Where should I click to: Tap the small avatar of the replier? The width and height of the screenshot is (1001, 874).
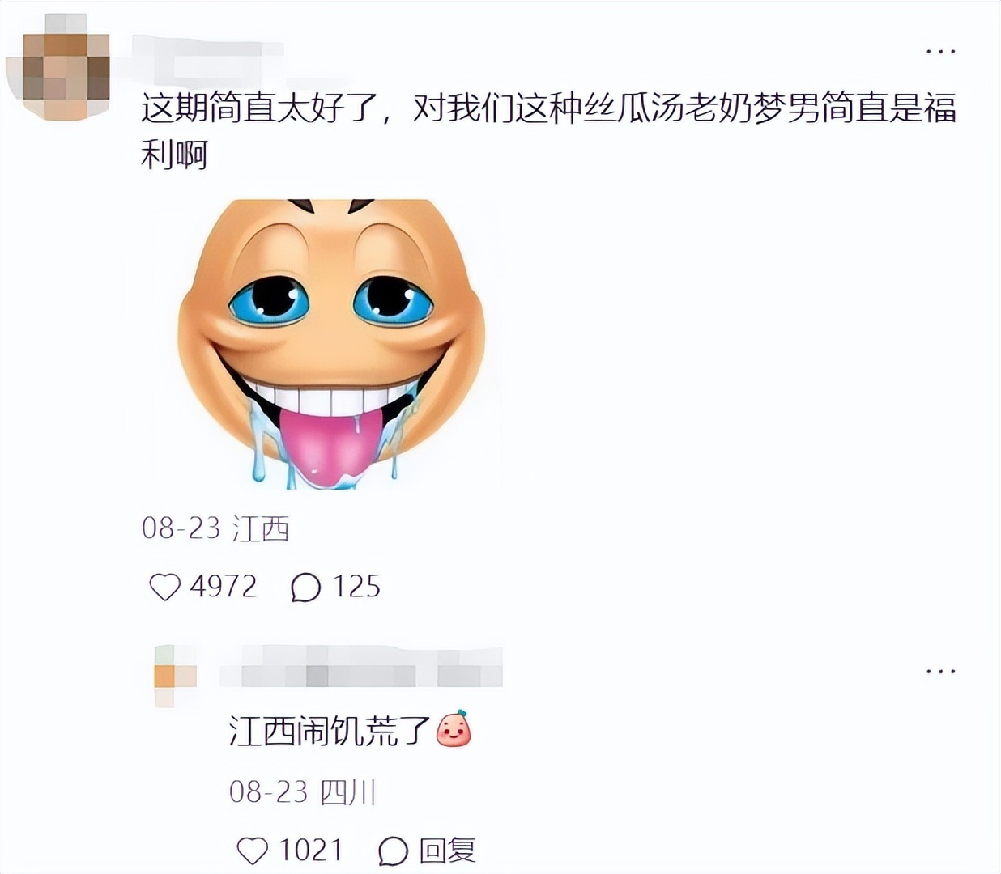176,677
